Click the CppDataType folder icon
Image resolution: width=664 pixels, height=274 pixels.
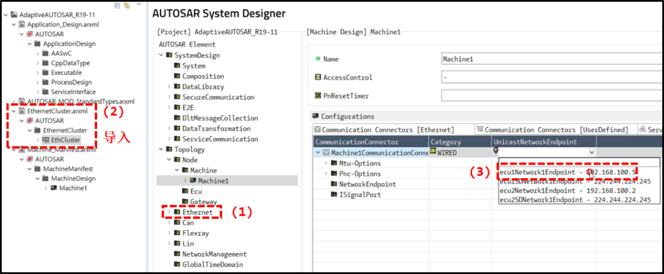45,63
